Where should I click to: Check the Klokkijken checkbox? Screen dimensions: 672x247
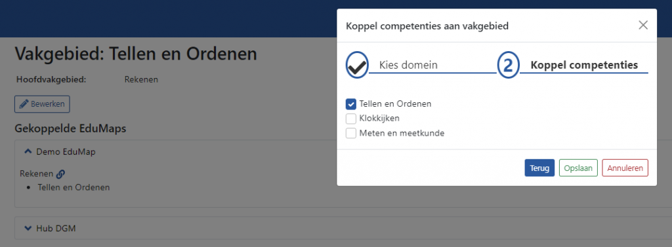(351, 119)
